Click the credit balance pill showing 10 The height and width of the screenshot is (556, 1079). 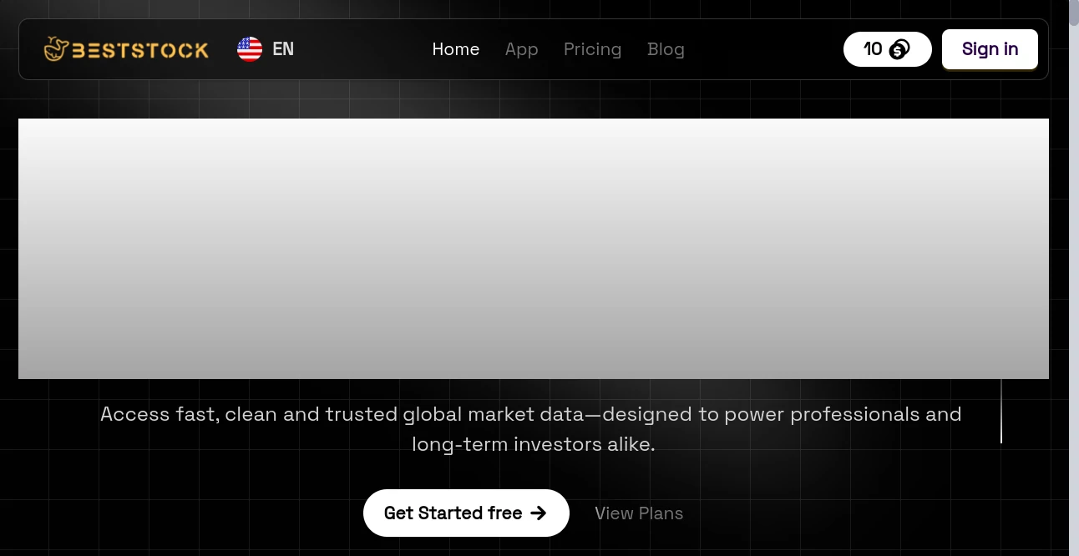[x=887, y=49]
